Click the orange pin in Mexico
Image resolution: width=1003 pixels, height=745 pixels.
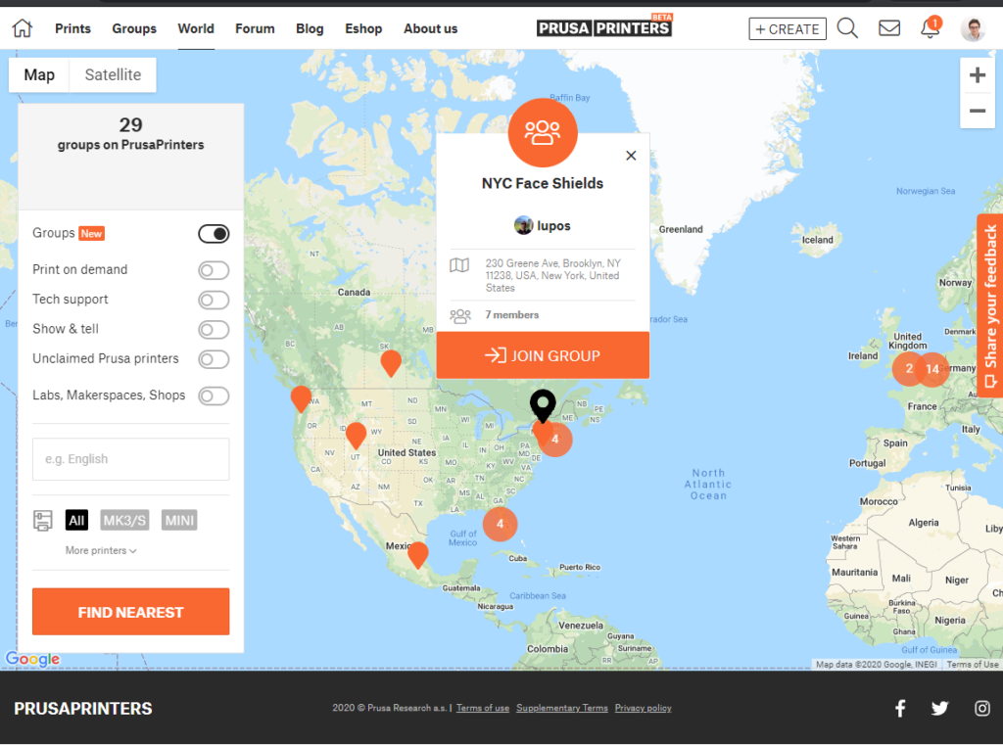[x=417, y=554]
